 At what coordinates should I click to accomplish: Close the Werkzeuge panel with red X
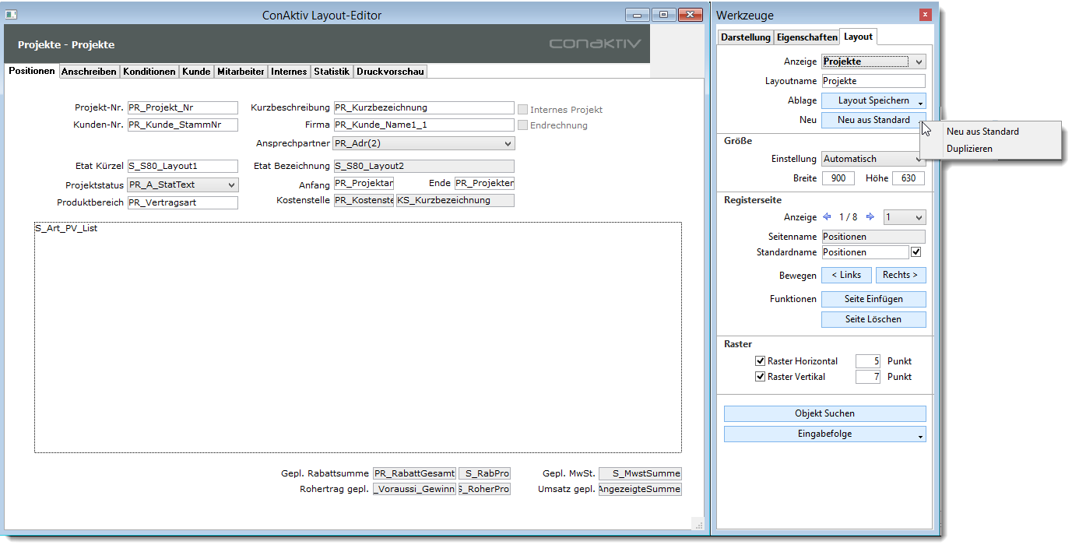pos(925,15)
